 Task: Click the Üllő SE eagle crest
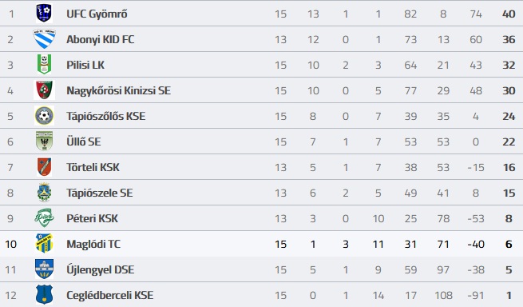[x=44, y=142]
